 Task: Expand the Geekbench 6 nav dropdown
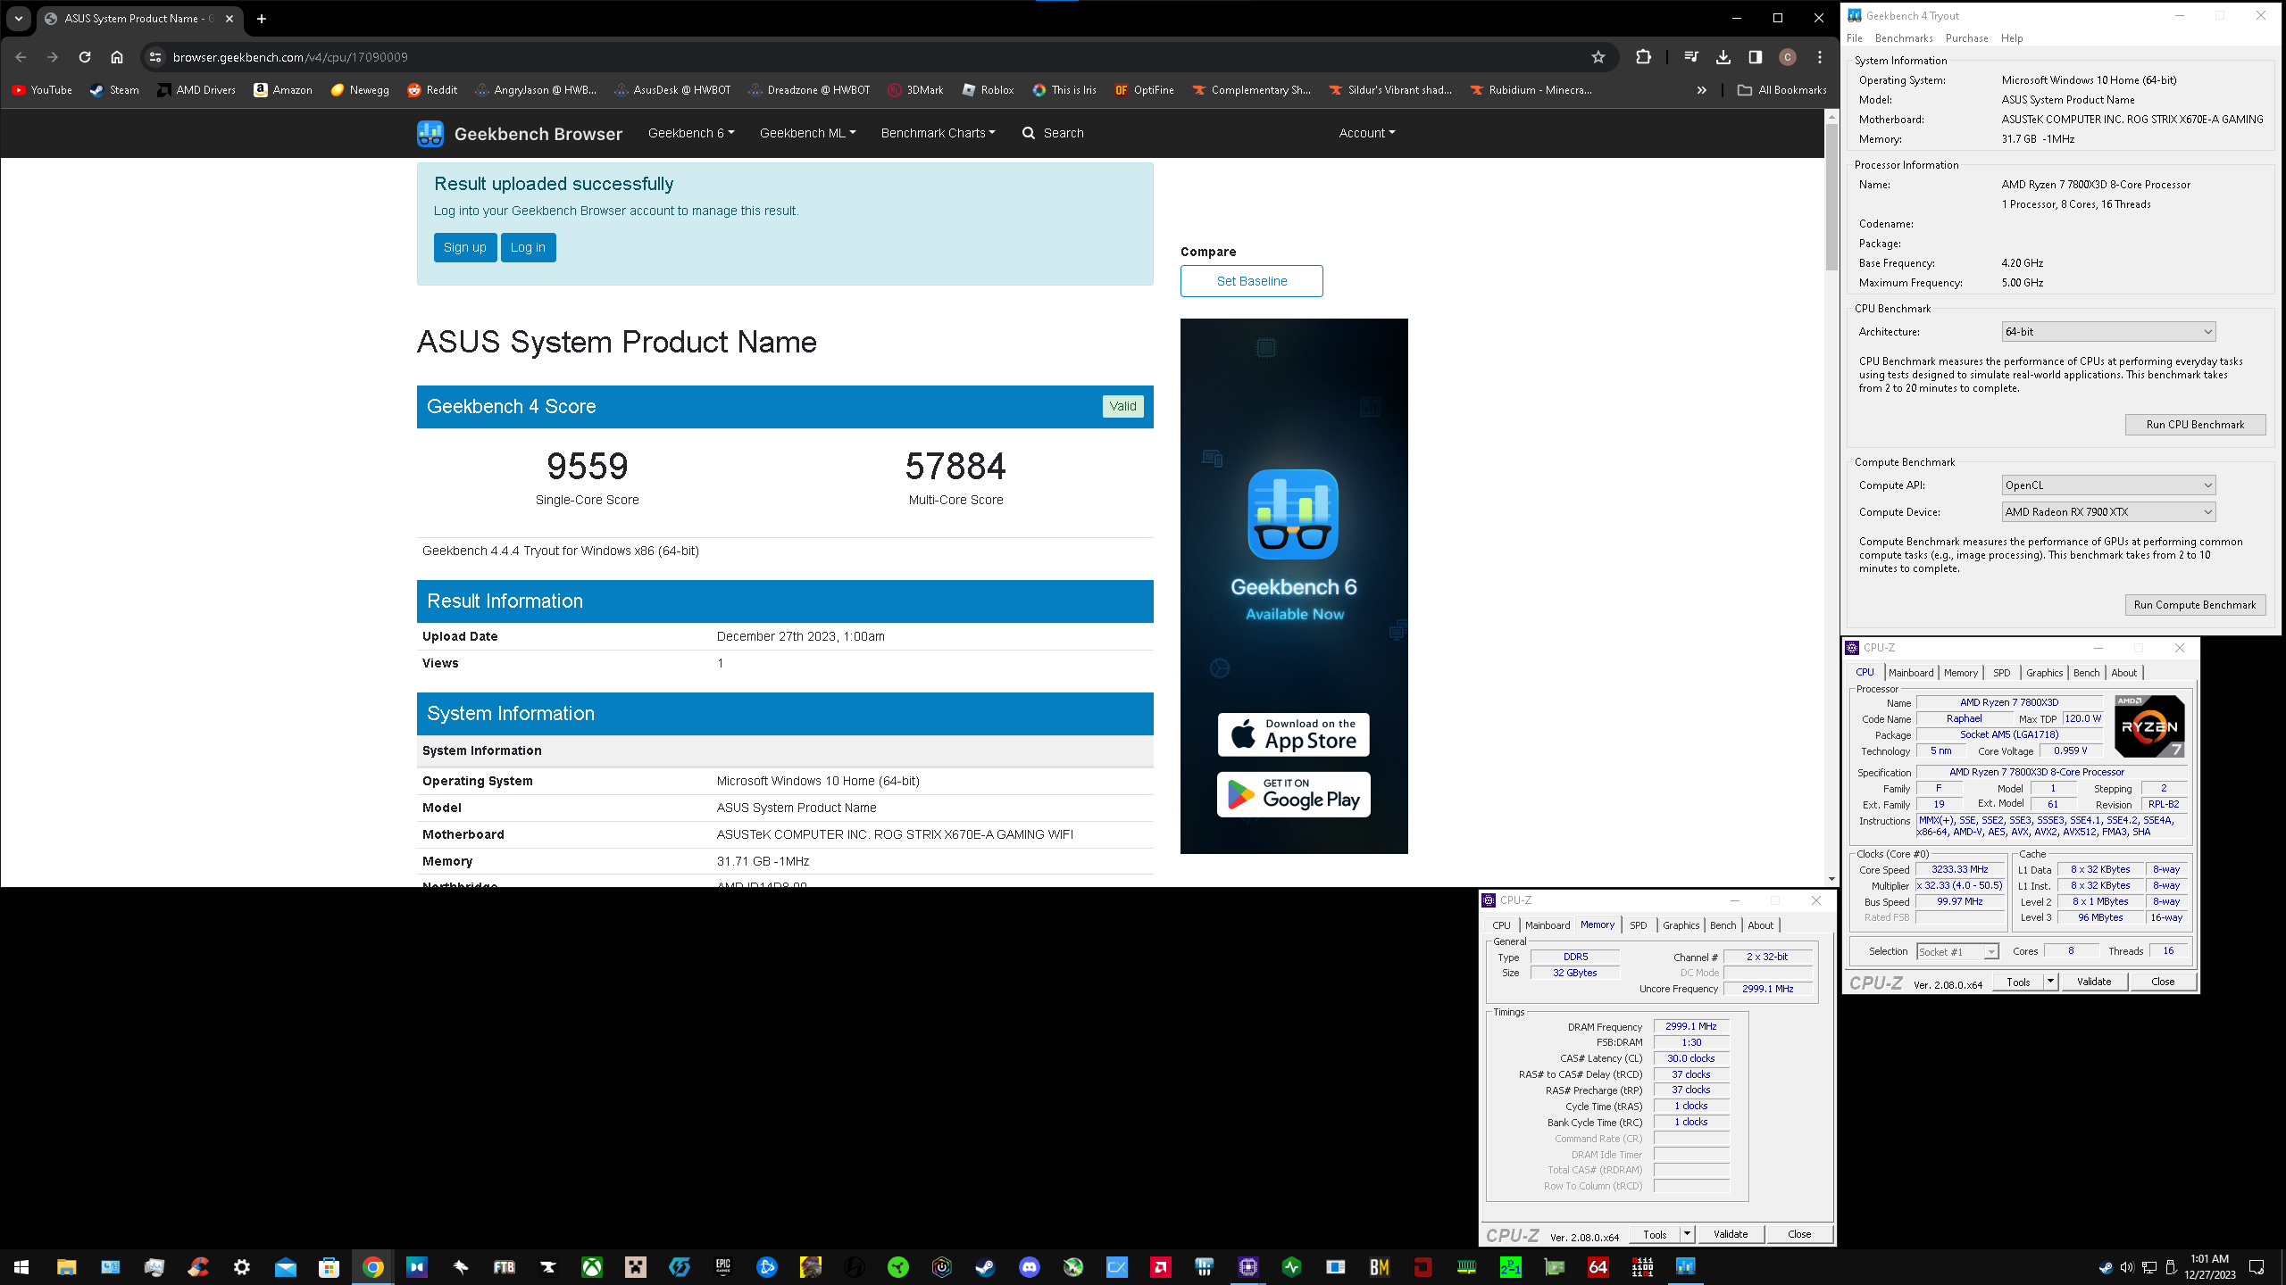[x=691, y=133]
